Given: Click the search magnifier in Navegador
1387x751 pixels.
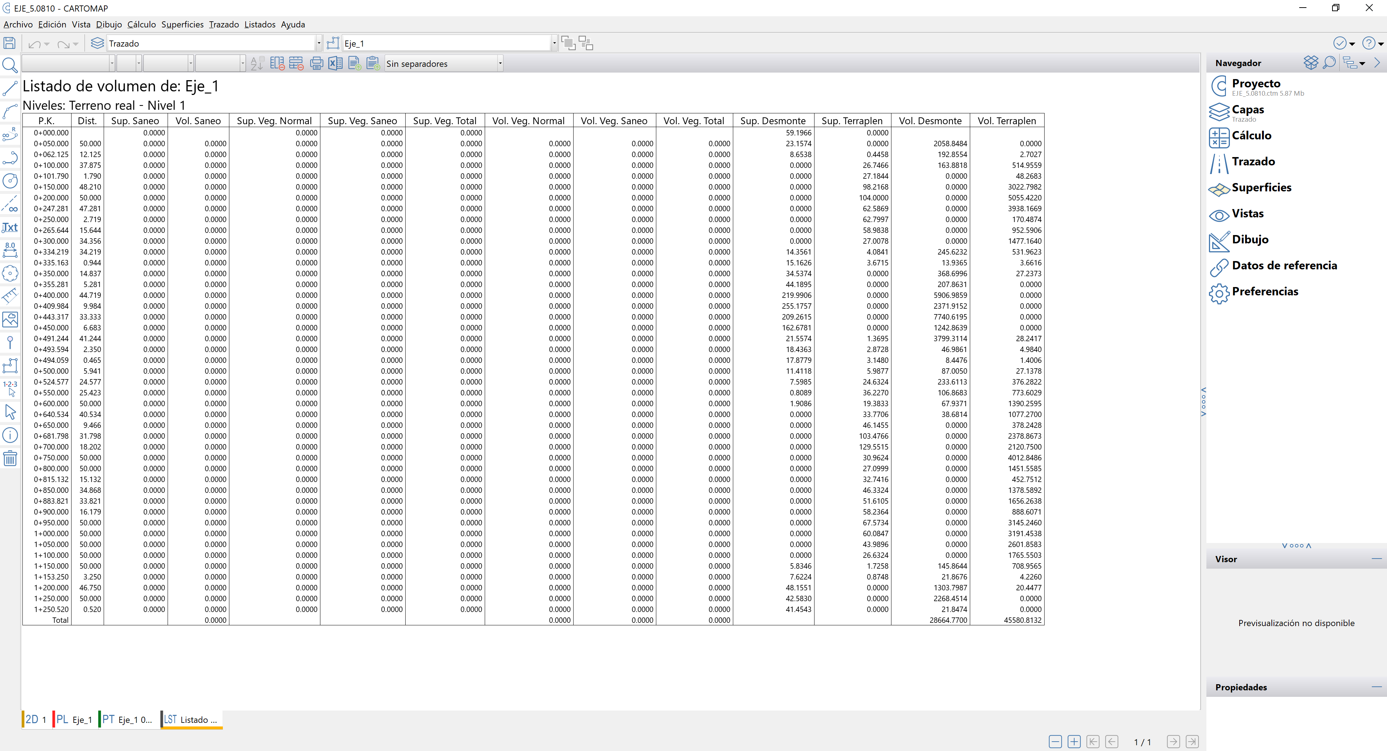Looking at the screenshot, I should click(x=1329, y=62).
